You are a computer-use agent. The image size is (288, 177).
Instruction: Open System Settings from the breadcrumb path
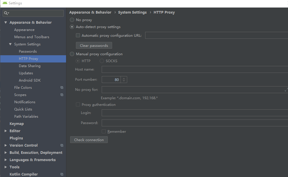[x=132, y=12]
